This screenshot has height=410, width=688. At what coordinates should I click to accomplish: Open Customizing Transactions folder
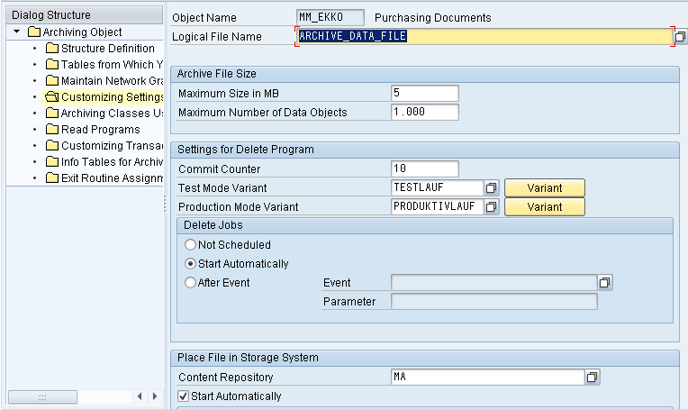click(x=112, y=146)
